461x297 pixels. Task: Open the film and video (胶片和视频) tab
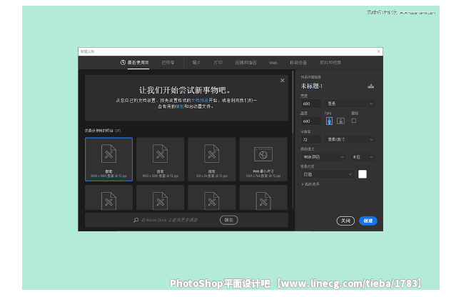pos(330,63)
